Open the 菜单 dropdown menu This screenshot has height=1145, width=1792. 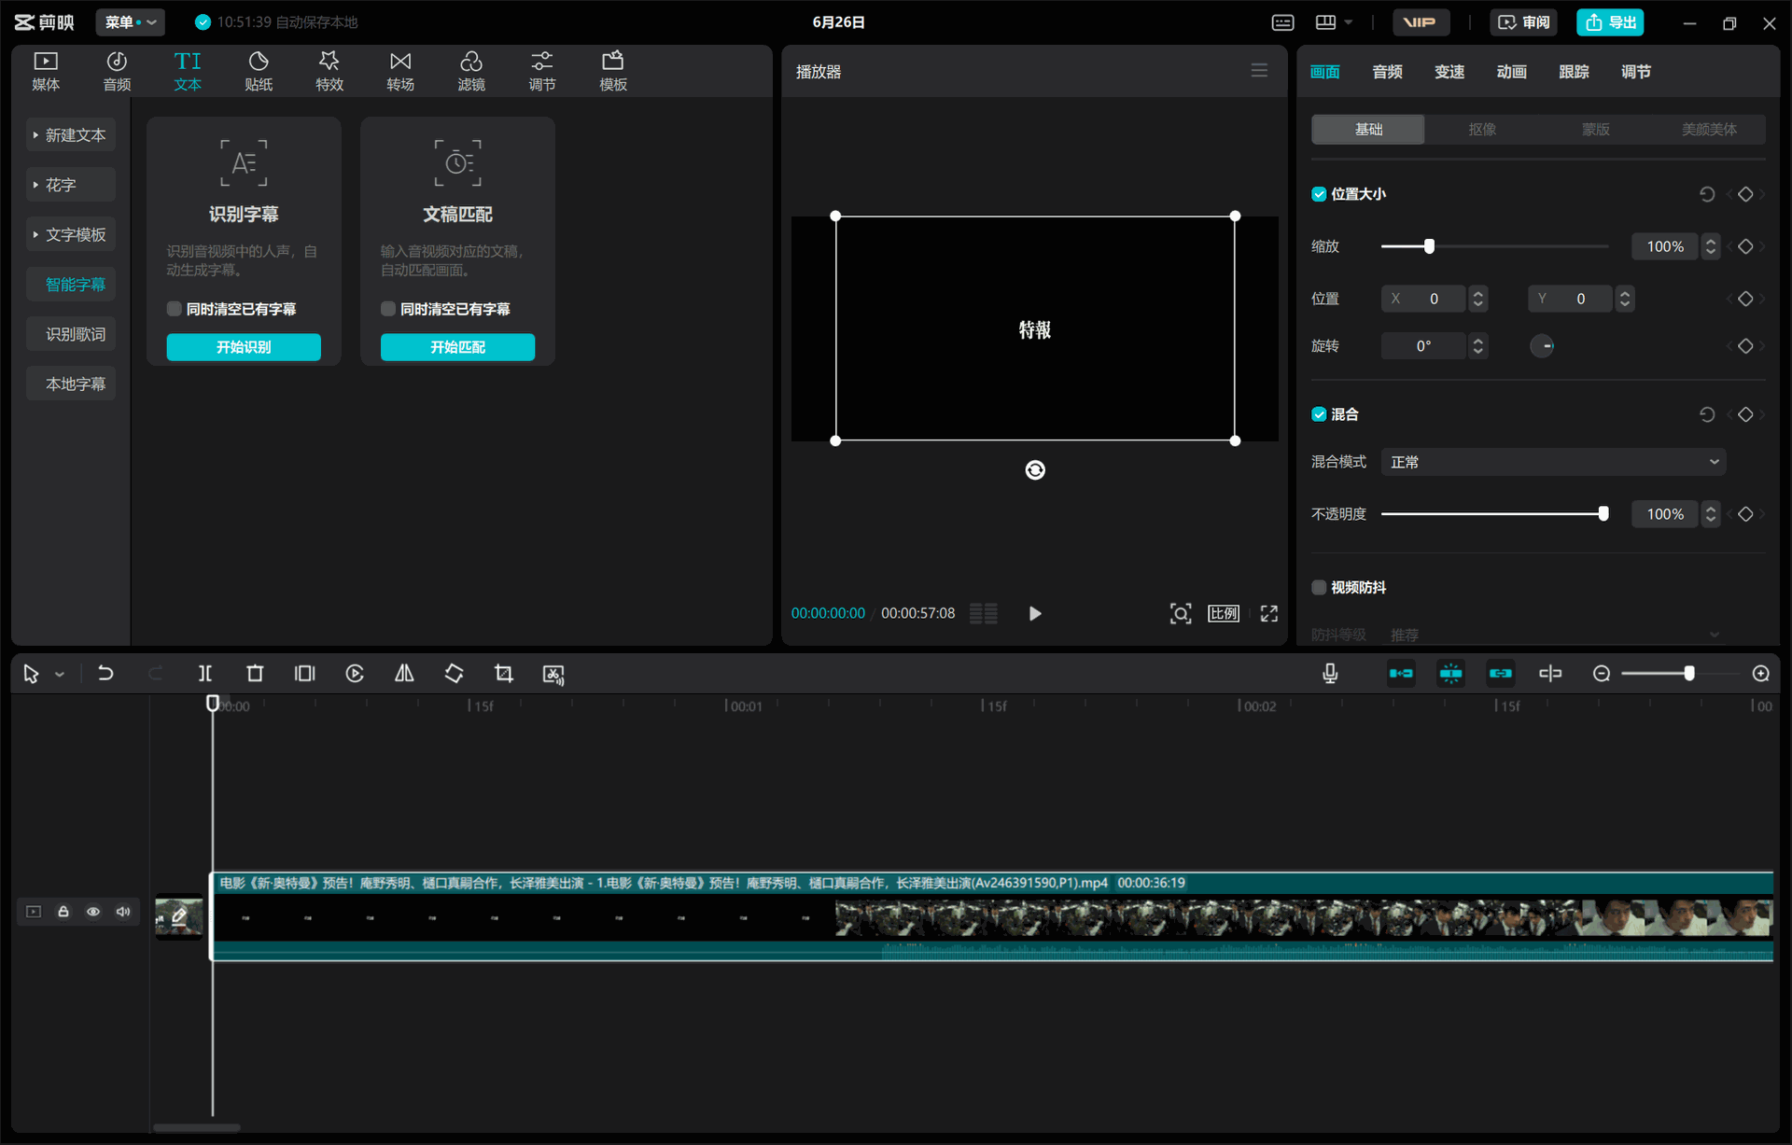pos(131,22)
